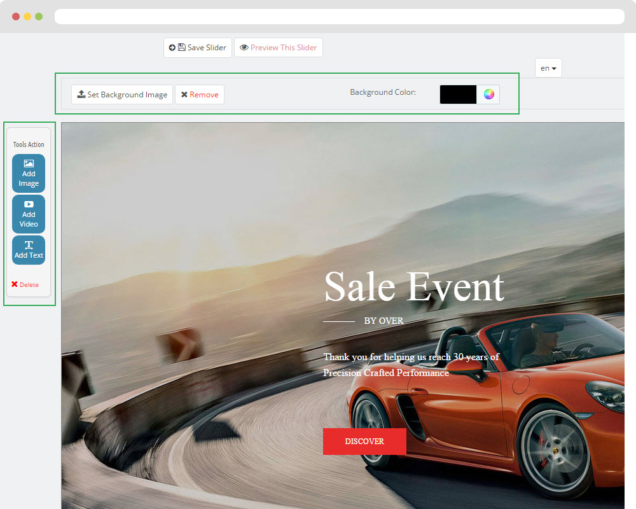This screenshot has height=509, width=636.
Task: Close the browser window with red dot
Action: tap(16, 17)
